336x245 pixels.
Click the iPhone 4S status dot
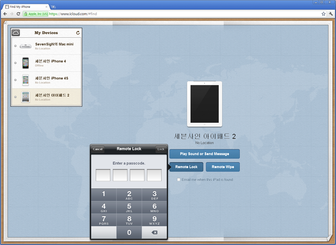[15, 80]
